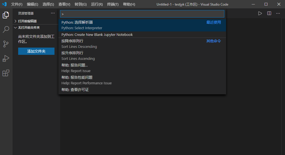
Task: Open the Run and Debug view
Action: (6, 58)
